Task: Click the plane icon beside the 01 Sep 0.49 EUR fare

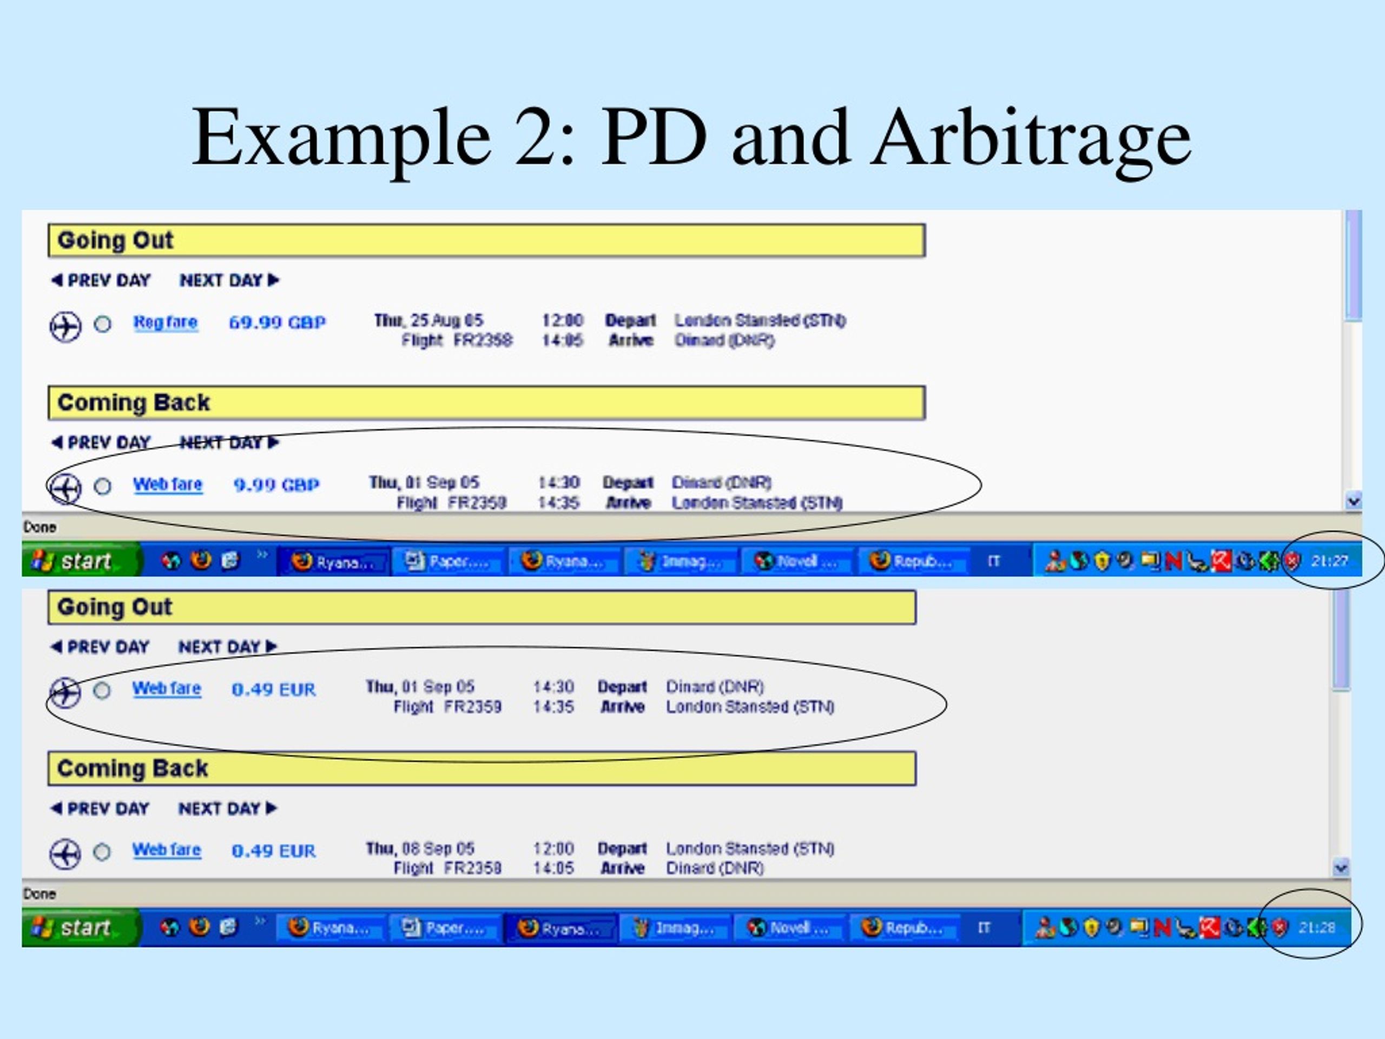Action: tap(65, 693)
